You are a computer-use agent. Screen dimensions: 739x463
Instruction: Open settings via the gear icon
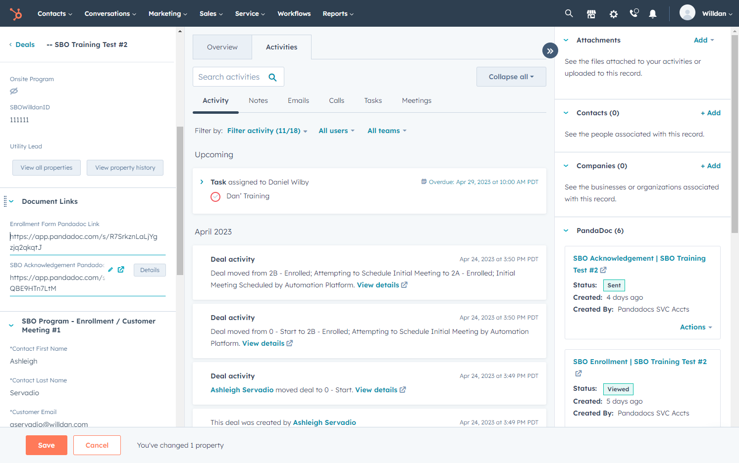[614, 14]
